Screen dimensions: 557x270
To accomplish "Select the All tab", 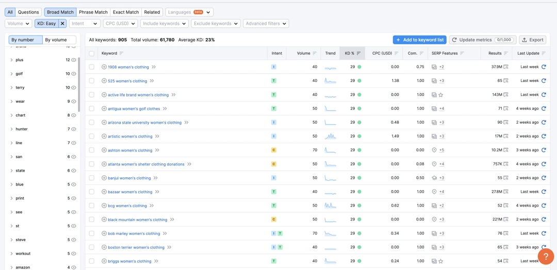I will pos(10,12).
